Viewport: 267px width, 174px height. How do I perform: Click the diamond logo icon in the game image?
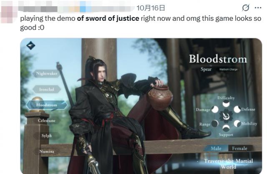point(31,45)
